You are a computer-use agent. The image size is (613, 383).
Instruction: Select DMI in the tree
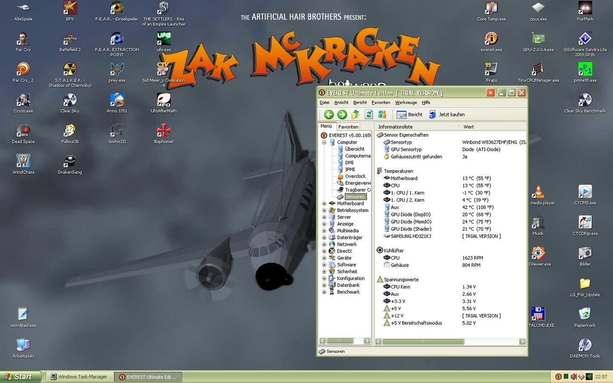point(349,163)
